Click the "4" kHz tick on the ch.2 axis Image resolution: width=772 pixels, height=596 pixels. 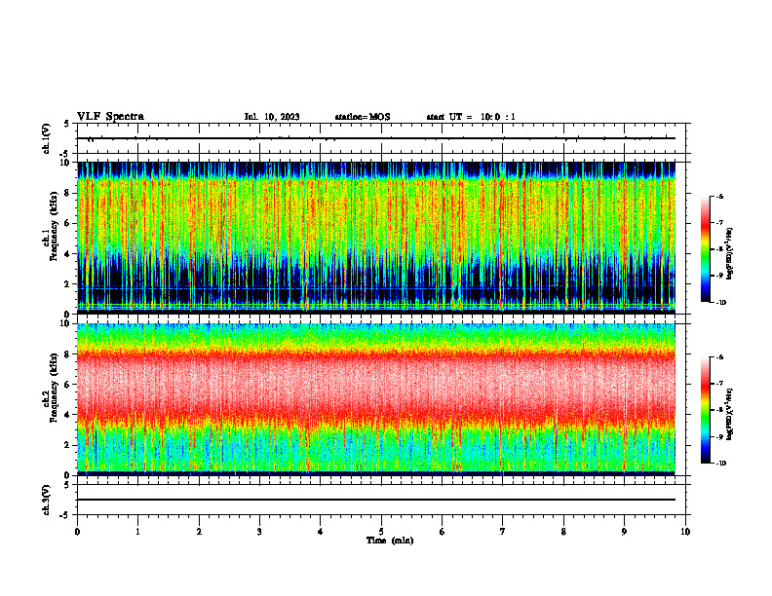coord(67,415)
